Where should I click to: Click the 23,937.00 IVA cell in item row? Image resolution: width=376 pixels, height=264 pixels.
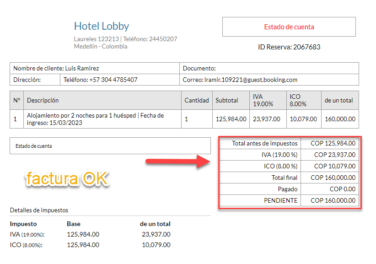click(268, 119)
